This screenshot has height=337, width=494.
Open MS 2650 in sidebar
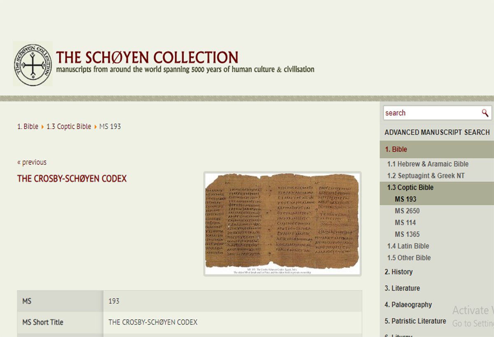coord(407,211)
